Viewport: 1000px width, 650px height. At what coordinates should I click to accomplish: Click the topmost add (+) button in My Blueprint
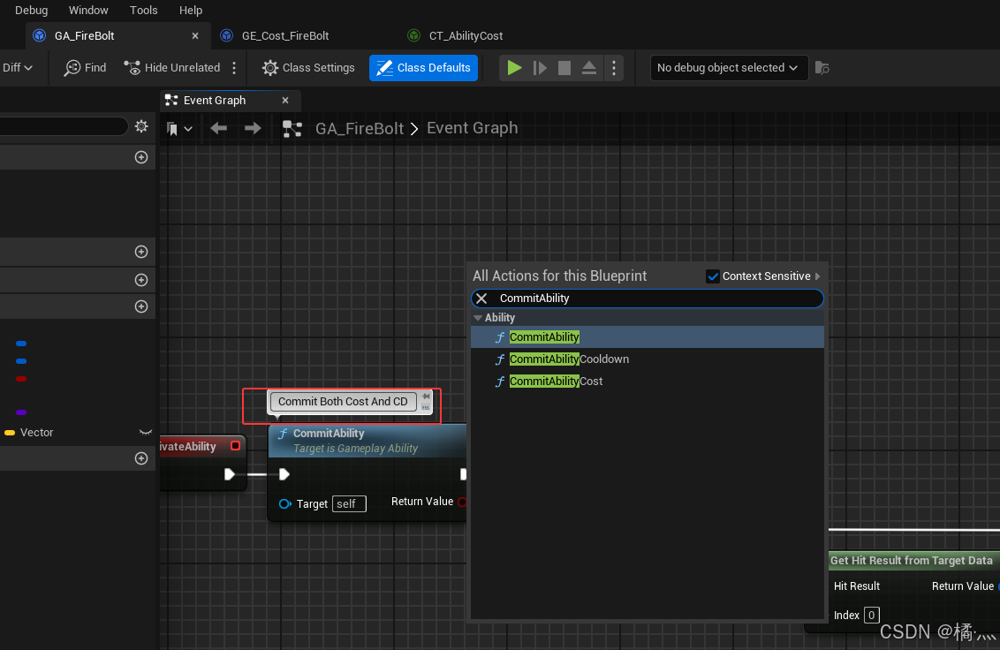point(141,157)
